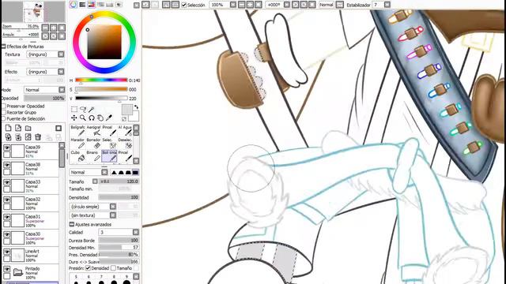Hide layer Capa38 via eye icon

pyautogui.click(x=7, y=165)
